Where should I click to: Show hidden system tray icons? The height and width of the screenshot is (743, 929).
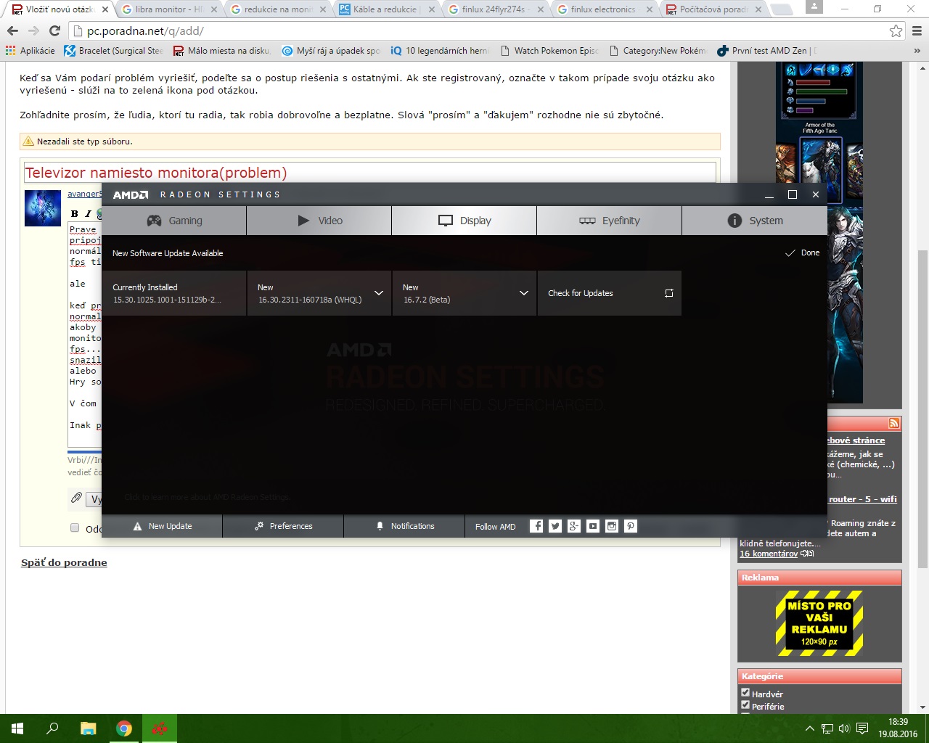click(810, 728)
